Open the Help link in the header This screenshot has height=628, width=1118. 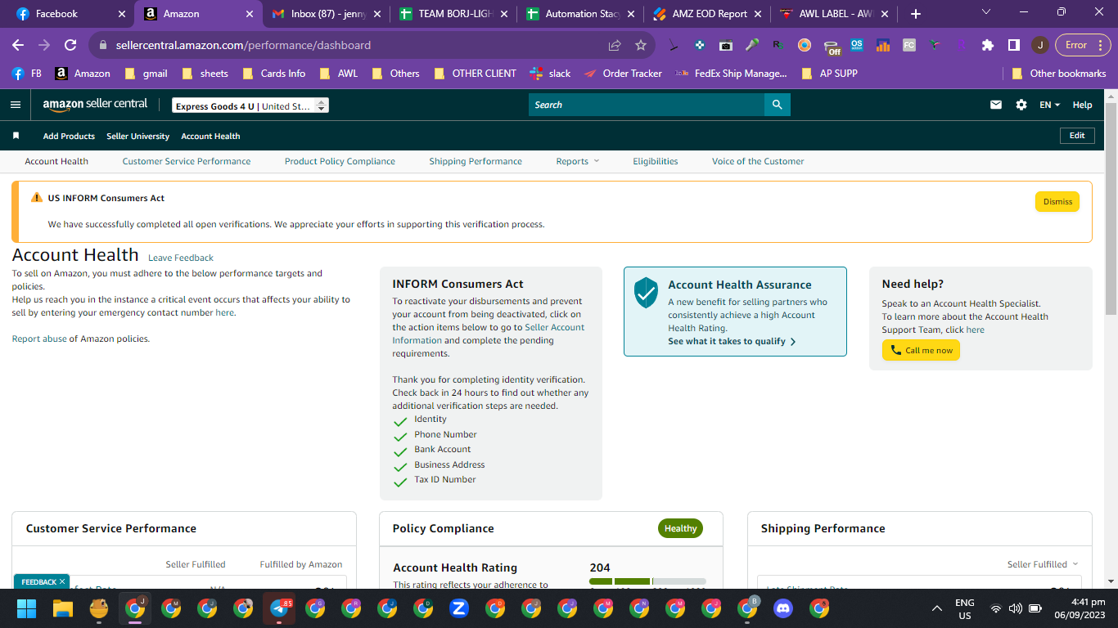(1082, 105)
